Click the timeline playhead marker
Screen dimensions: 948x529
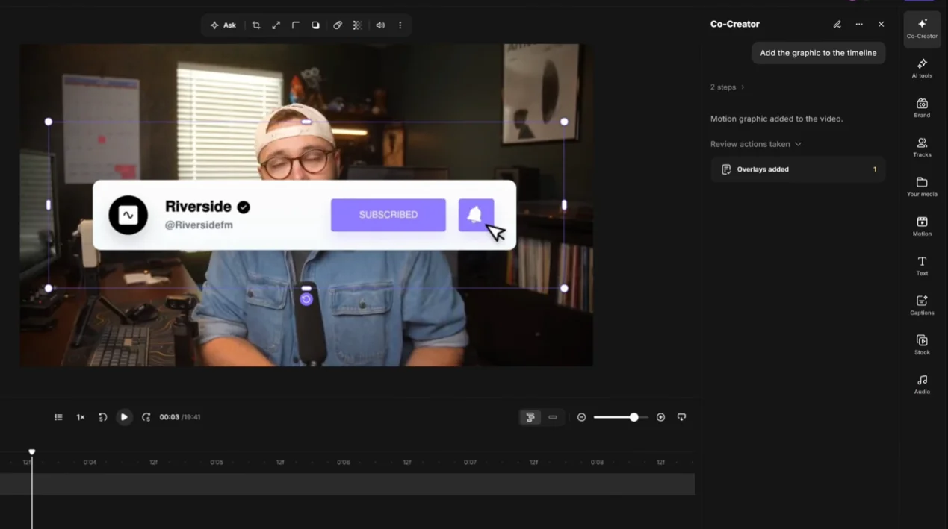click(x=32, y=452)
